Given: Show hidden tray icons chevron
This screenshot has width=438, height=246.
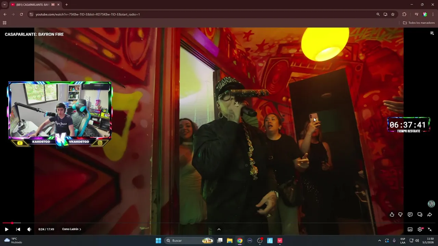Looking at the screenshot, I should click(379, 241).
